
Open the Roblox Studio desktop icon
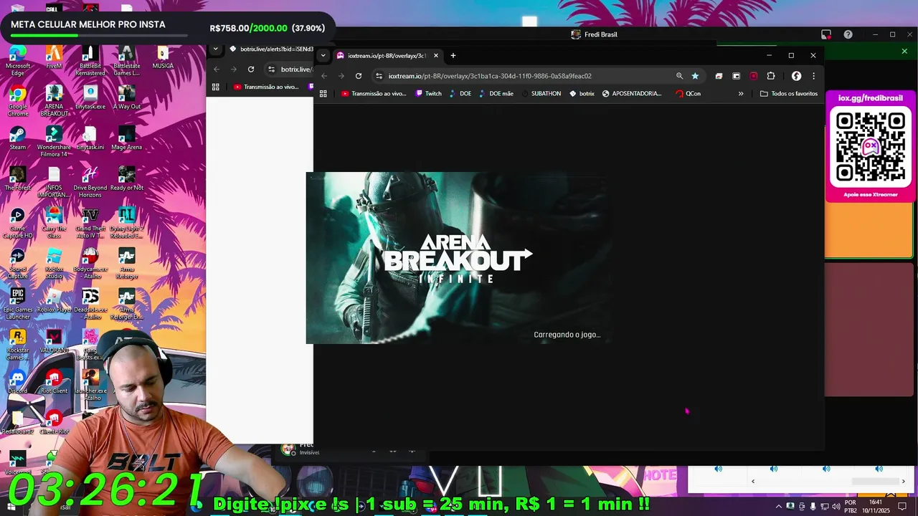54,264
